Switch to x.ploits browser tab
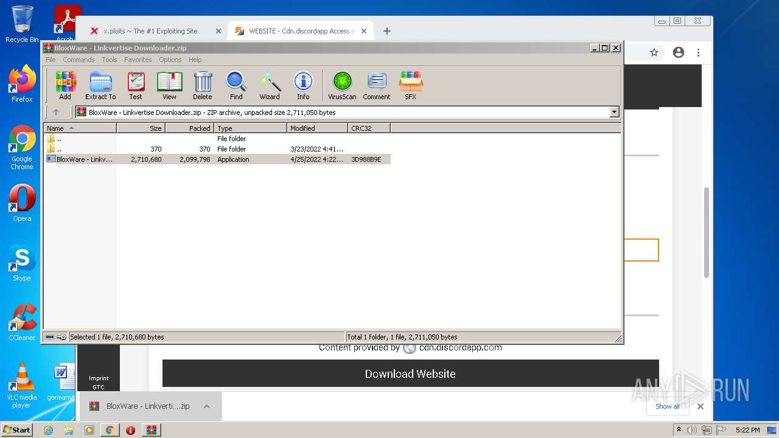The height and width of the screenshot is (438, 779). click(150, 31)
